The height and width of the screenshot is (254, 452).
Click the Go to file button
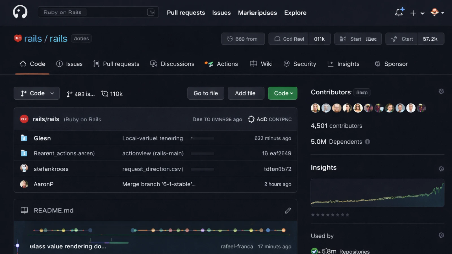(x=206, y=93)
